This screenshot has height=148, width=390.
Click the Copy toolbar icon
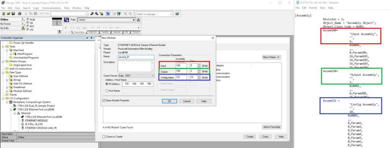31,14
